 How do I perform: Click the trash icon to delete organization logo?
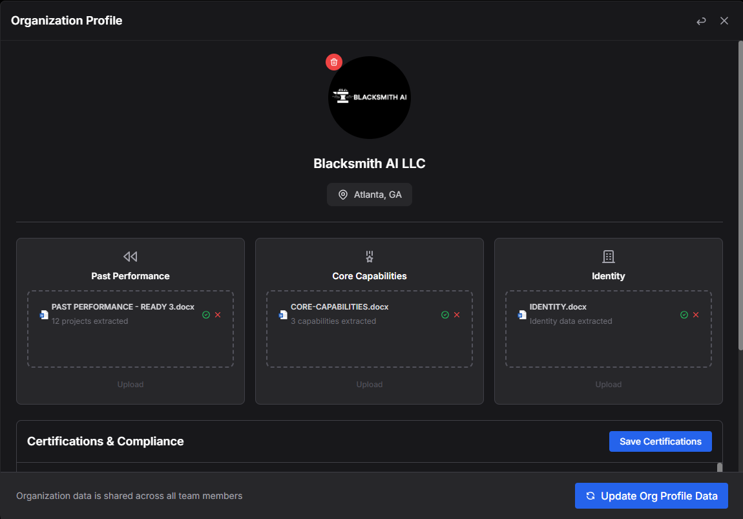333,62
